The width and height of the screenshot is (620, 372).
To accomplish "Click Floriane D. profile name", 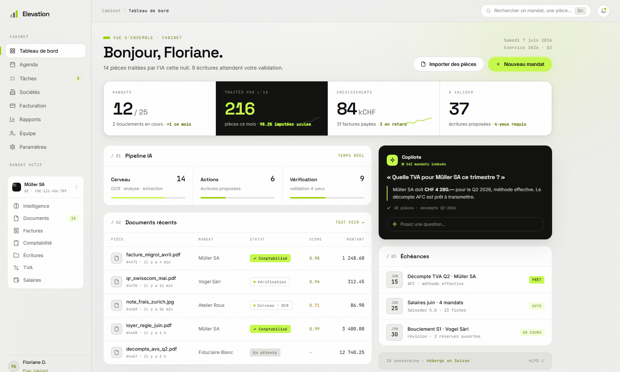I will (x=35, y=362).
